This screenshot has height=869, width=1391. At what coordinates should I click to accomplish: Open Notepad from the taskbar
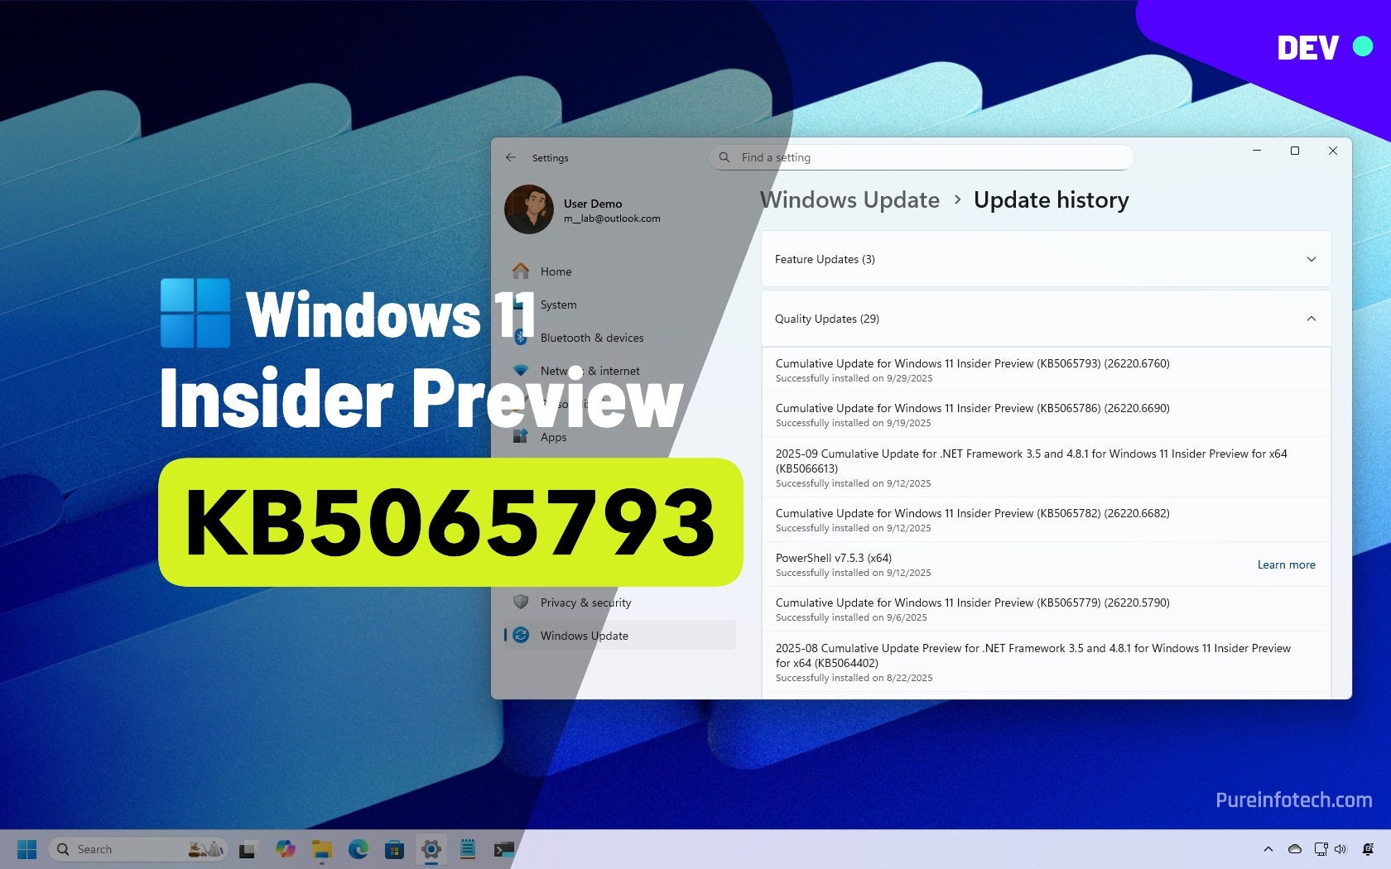click(468, 849)
